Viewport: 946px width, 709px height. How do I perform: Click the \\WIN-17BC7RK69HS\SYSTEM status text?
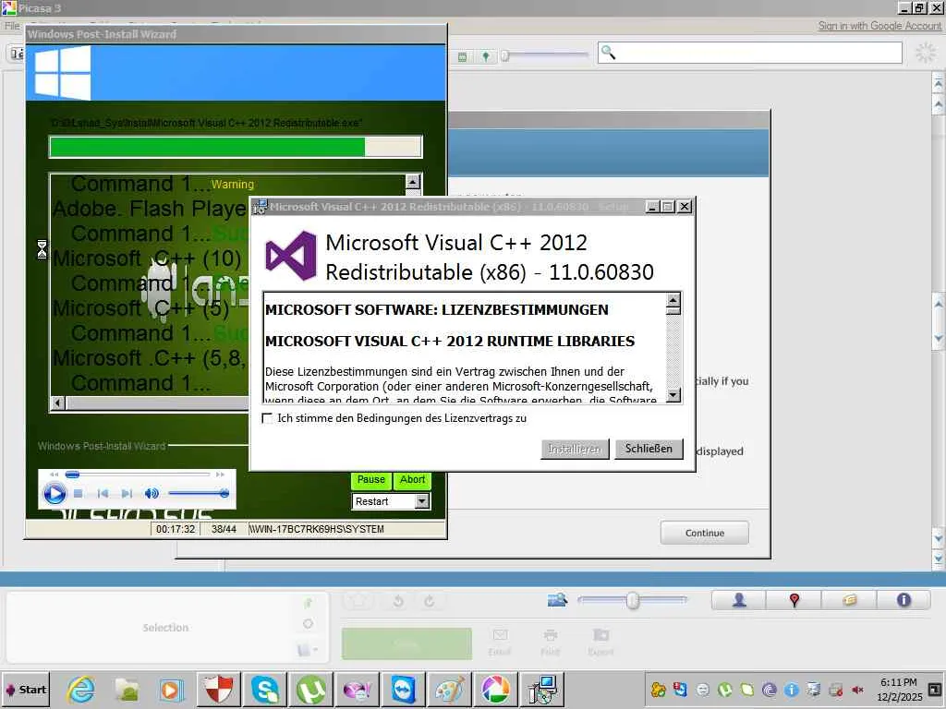pos(317,529)
